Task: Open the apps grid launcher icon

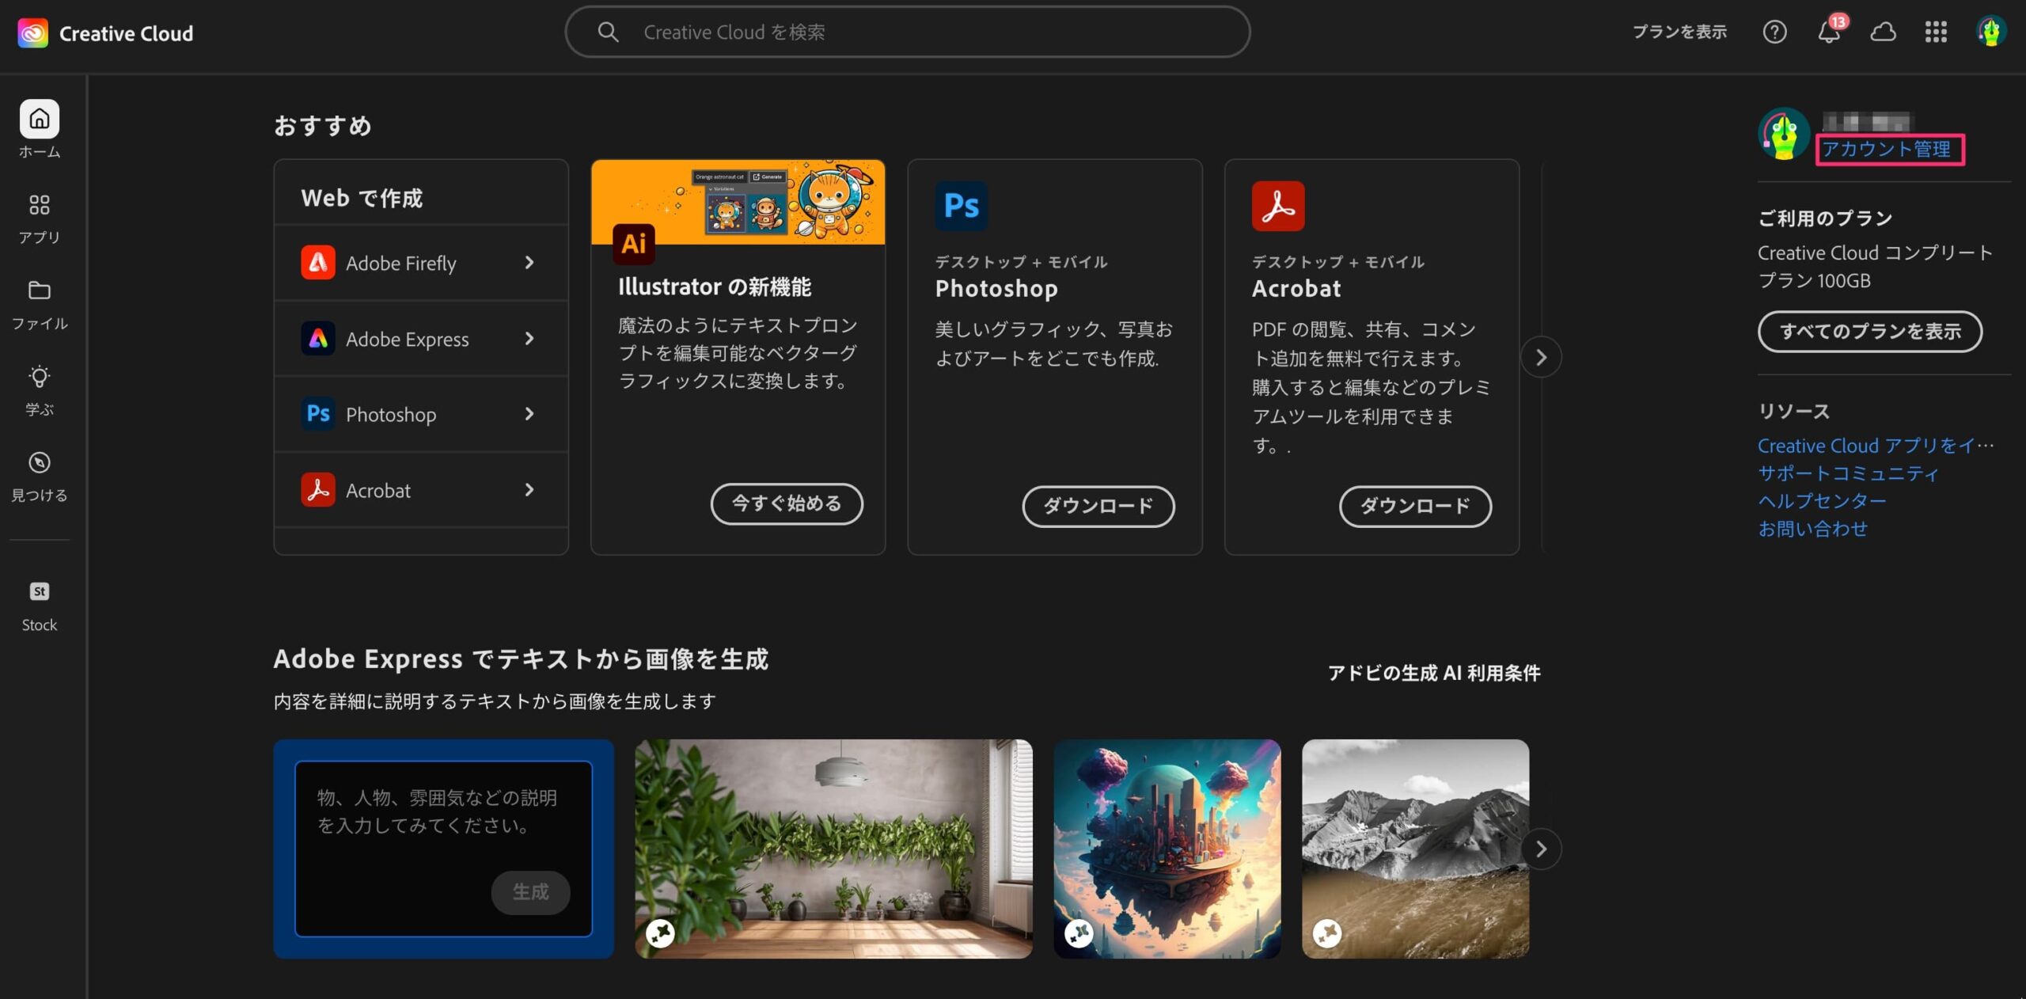Action: pos(1936,32)
